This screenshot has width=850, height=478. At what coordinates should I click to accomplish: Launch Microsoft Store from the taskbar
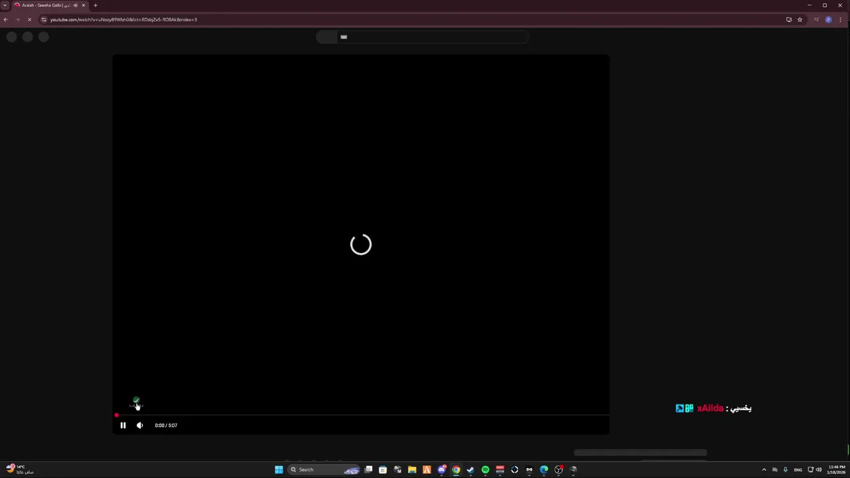click(x=383, y=469)
